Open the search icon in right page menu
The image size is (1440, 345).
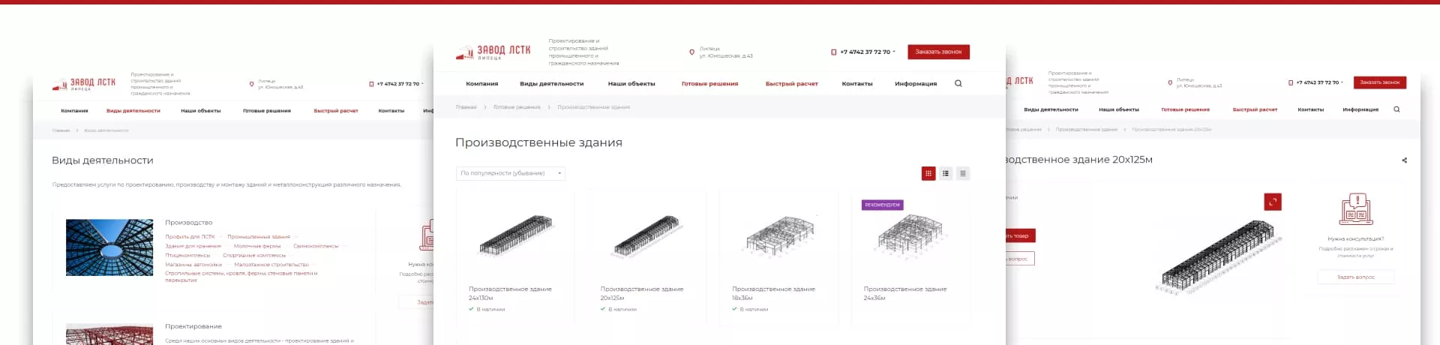pos(1396,109)
